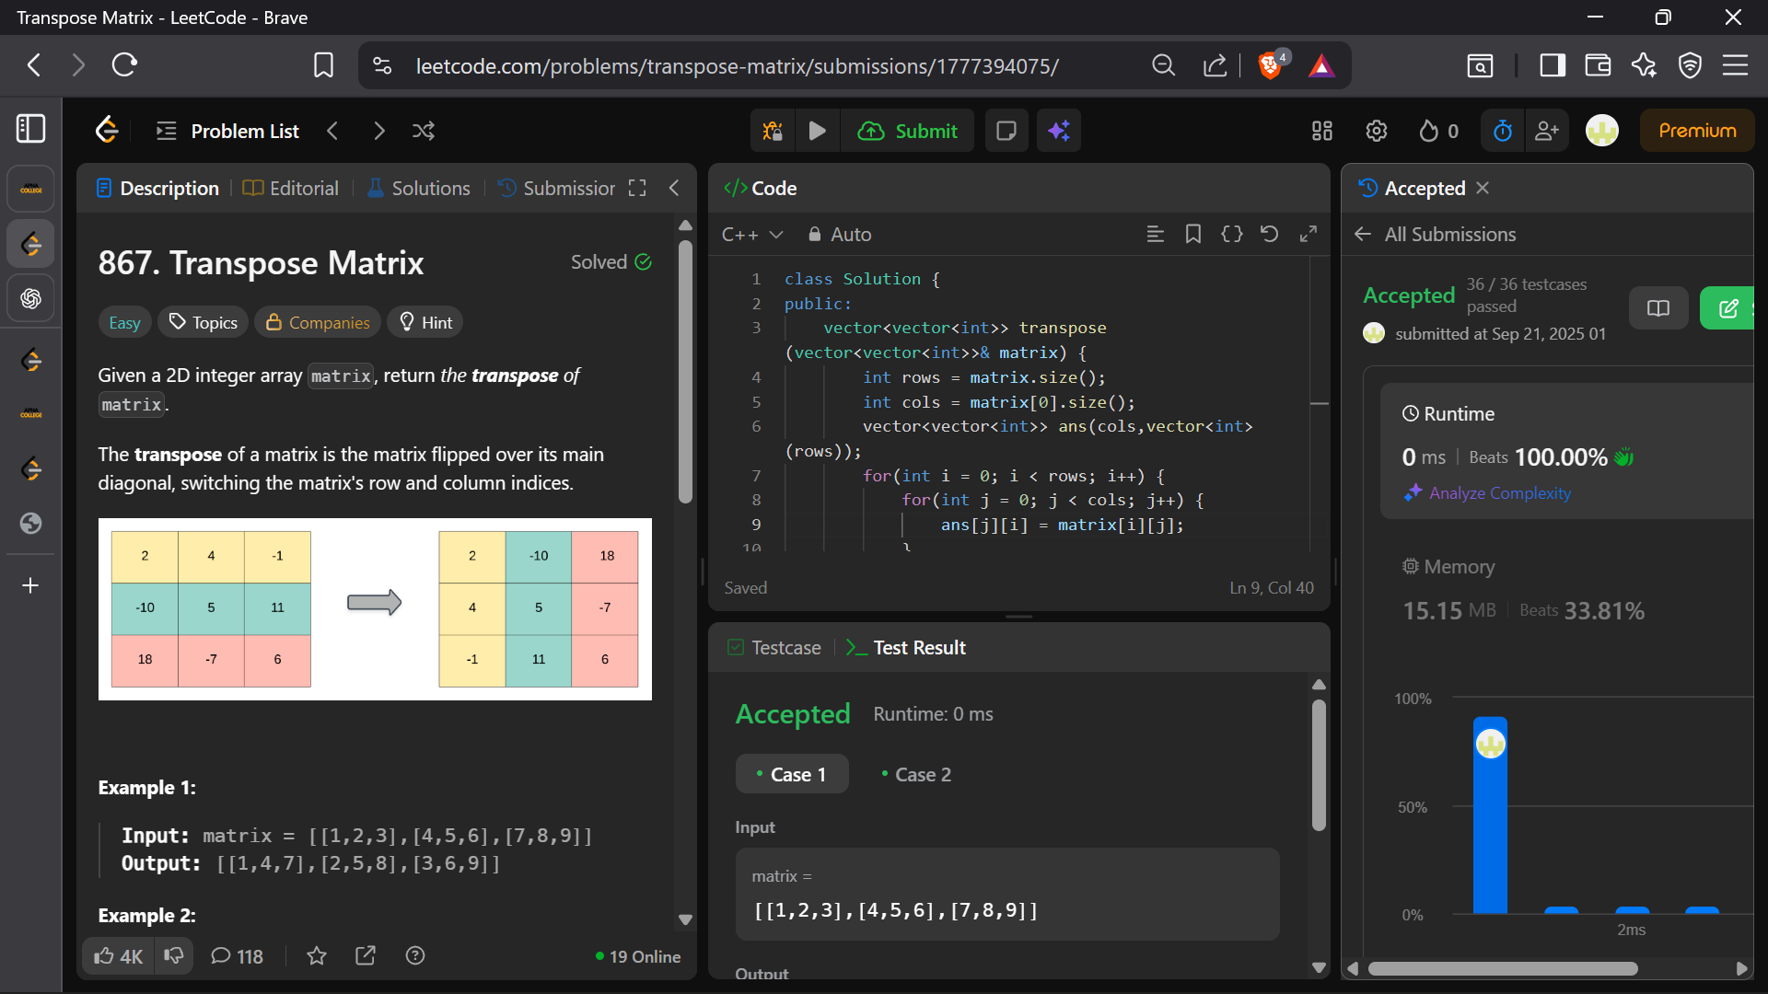This screenshot has width=1768, height=994.
Task: Format code using the align icon
Action: (1155, 234)
